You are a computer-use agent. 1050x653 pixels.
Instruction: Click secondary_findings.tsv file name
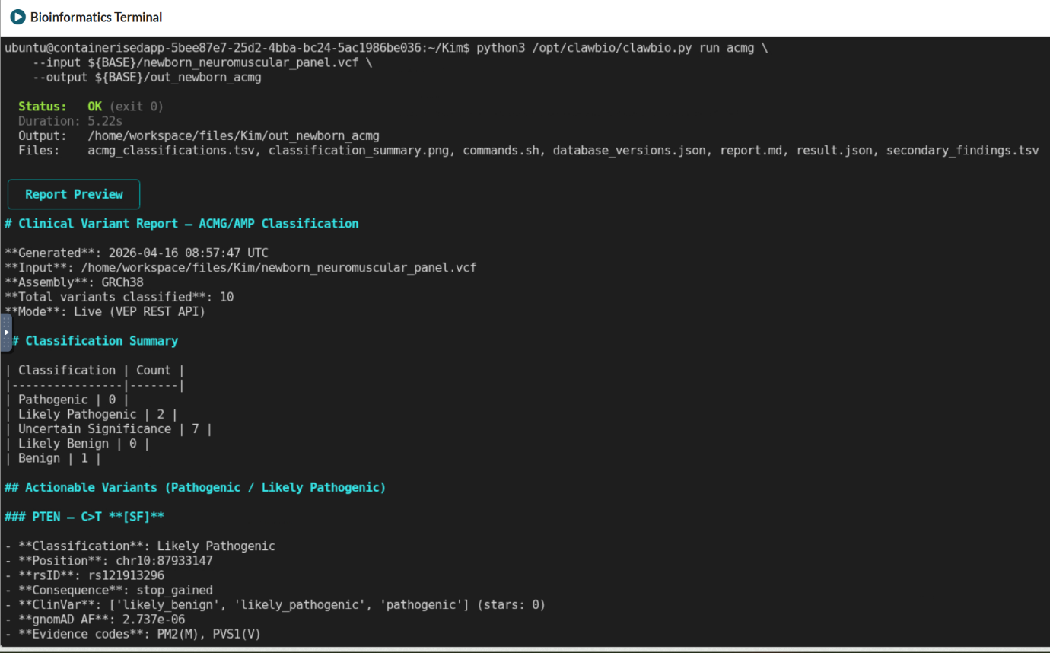pyautogui.click(x=962, y=151)
